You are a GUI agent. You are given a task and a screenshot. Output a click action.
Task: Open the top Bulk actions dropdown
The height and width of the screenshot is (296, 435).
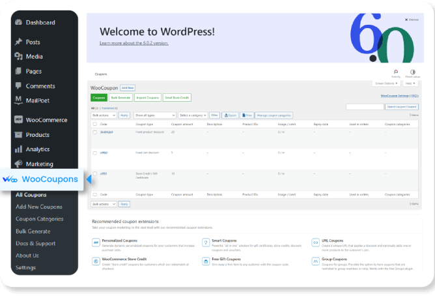point(104,115)
